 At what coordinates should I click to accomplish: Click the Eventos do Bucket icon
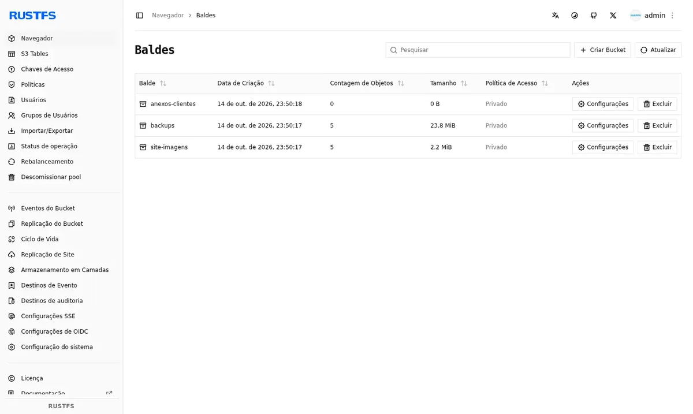point(12,208)
